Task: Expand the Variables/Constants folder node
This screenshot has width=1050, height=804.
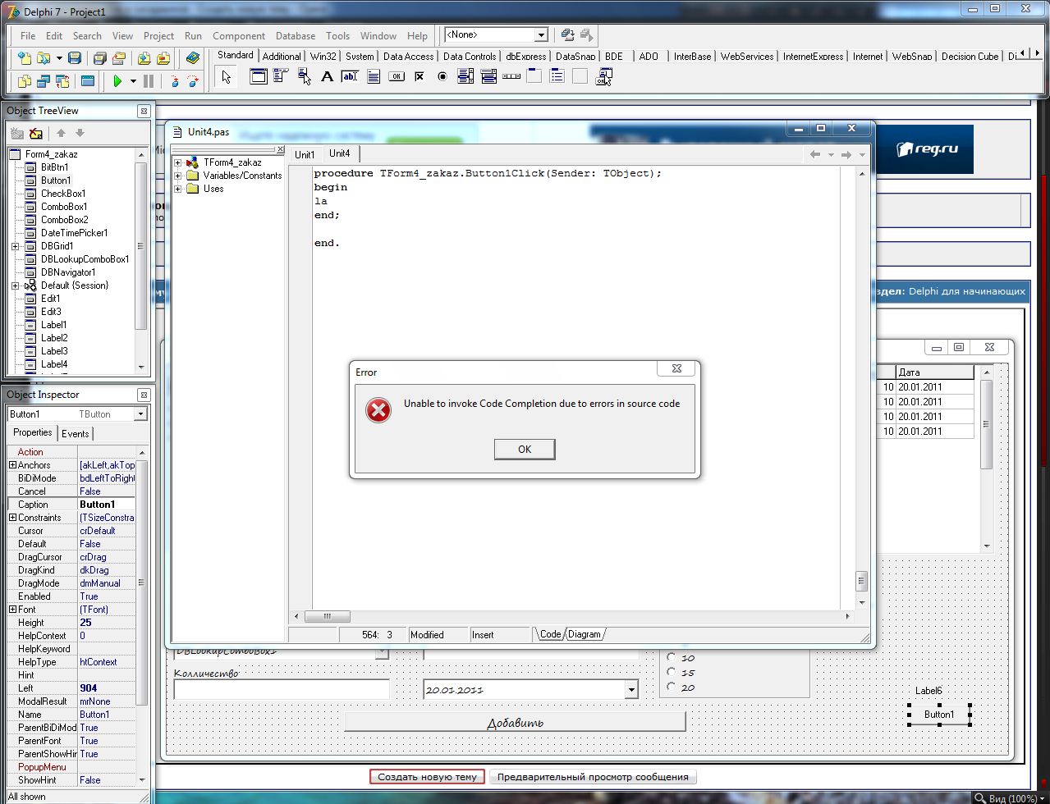Action: coord(177,176)
